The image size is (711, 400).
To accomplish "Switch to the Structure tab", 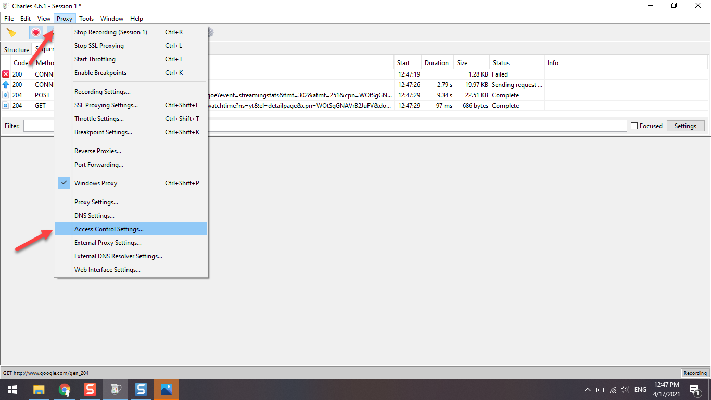I will [17, 50].
